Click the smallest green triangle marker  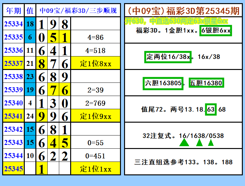[x=211, y=143]
